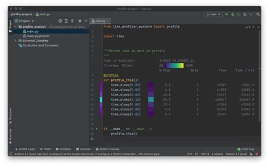Click the time.sleep(0.16) code line
The height and width of the screenshot is (166, 269).
tap(126, 100)
